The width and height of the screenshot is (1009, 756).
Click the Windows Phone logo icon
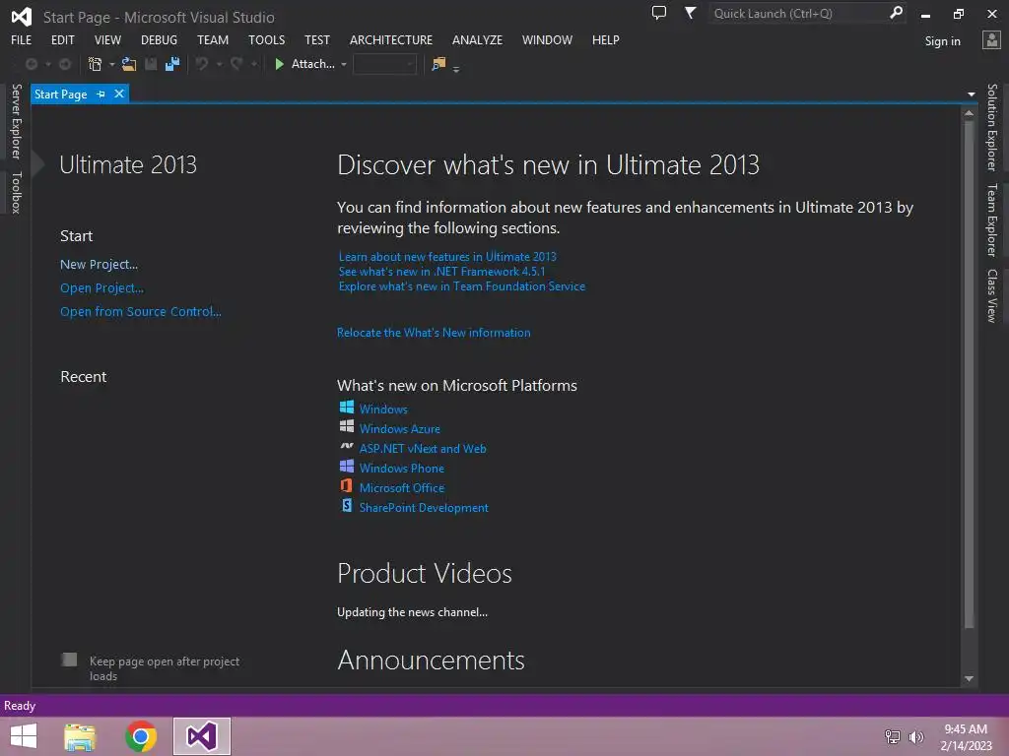(x=347, y=466)
